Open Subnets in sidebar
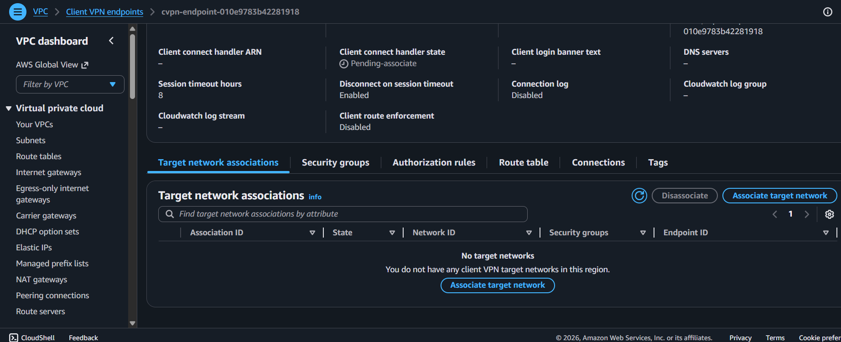 pos(31,140)
